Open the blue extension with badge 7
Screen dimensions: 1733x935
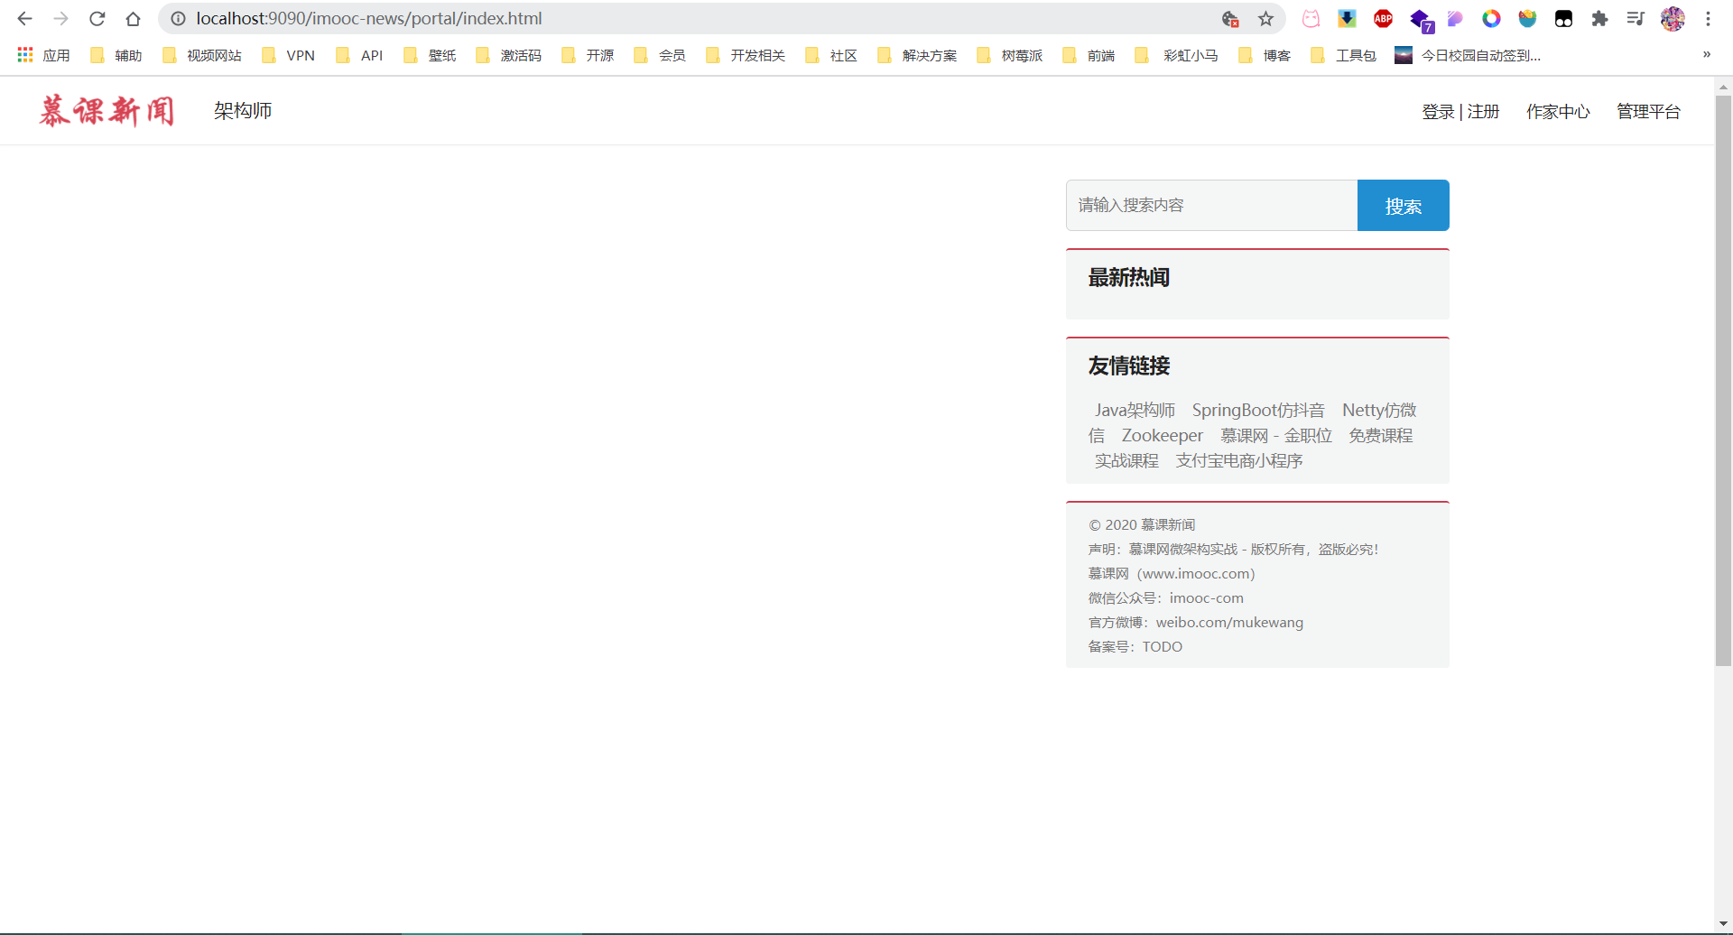point(1421,20)
